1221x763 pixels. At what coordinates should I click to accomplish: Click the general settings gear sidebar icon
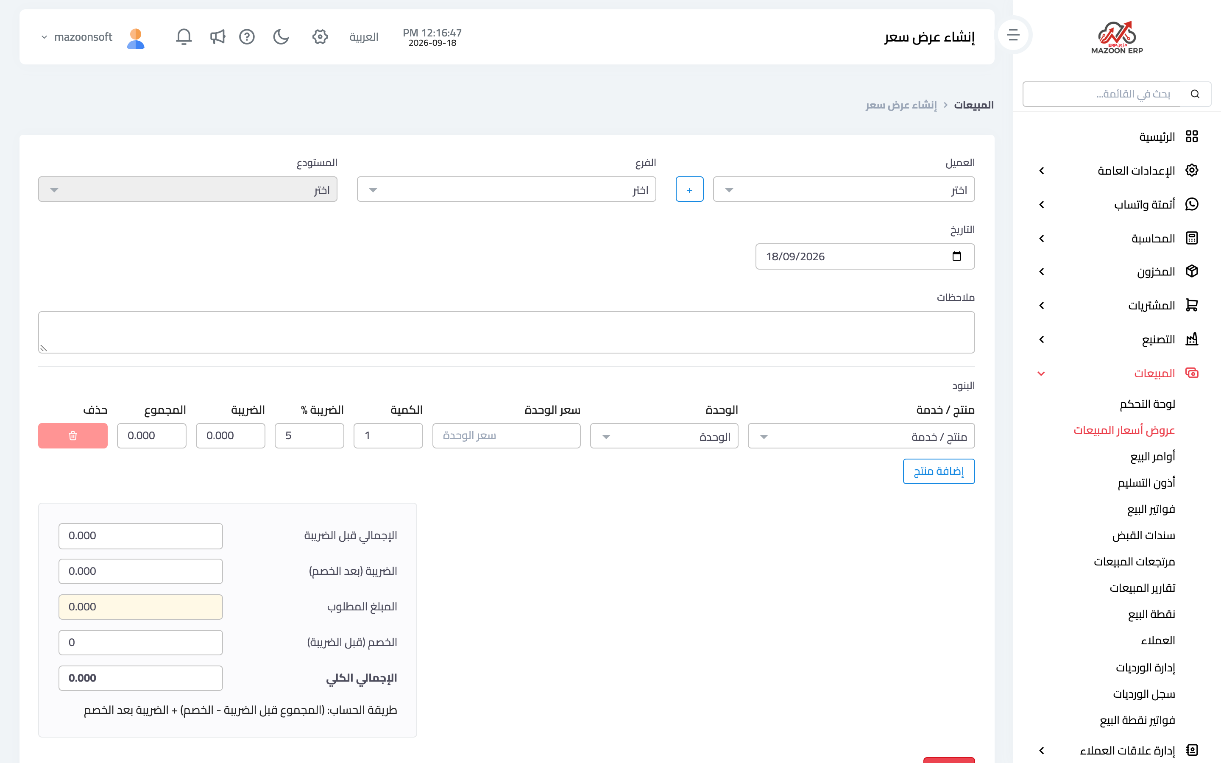click(x=1192, y=170)
